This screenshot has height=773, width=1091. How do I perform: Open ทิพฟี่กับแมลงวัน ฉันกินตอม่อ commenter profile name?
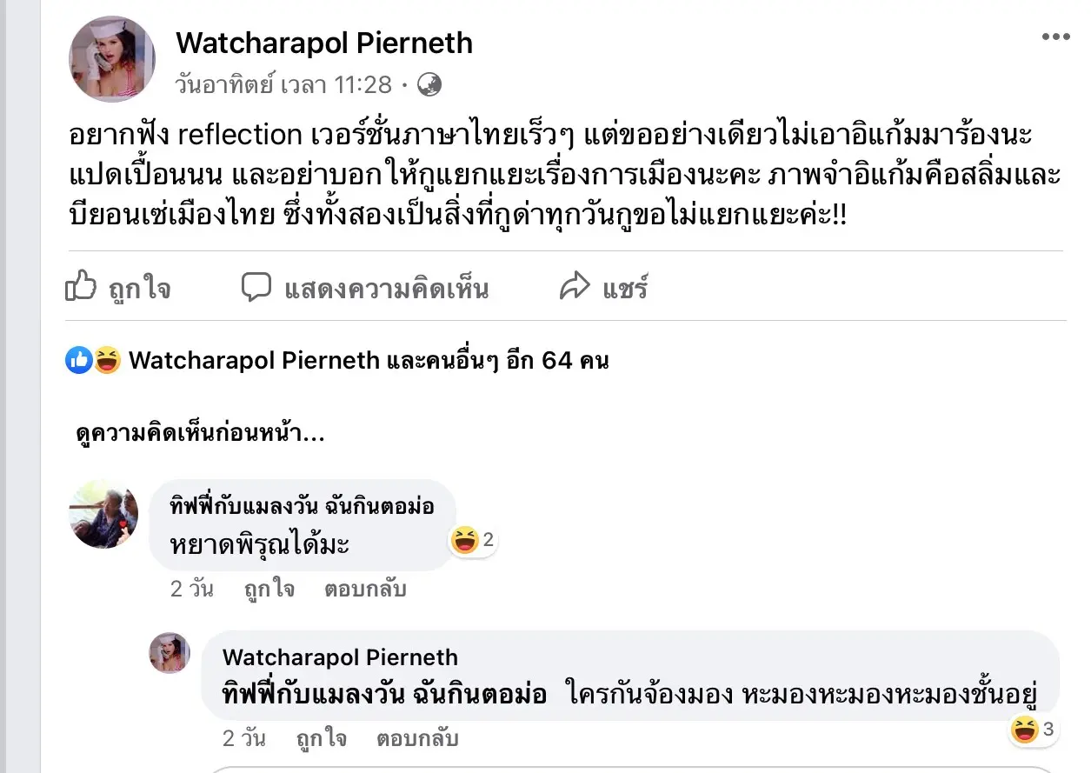pyautogui.click(x=303, y=506)
